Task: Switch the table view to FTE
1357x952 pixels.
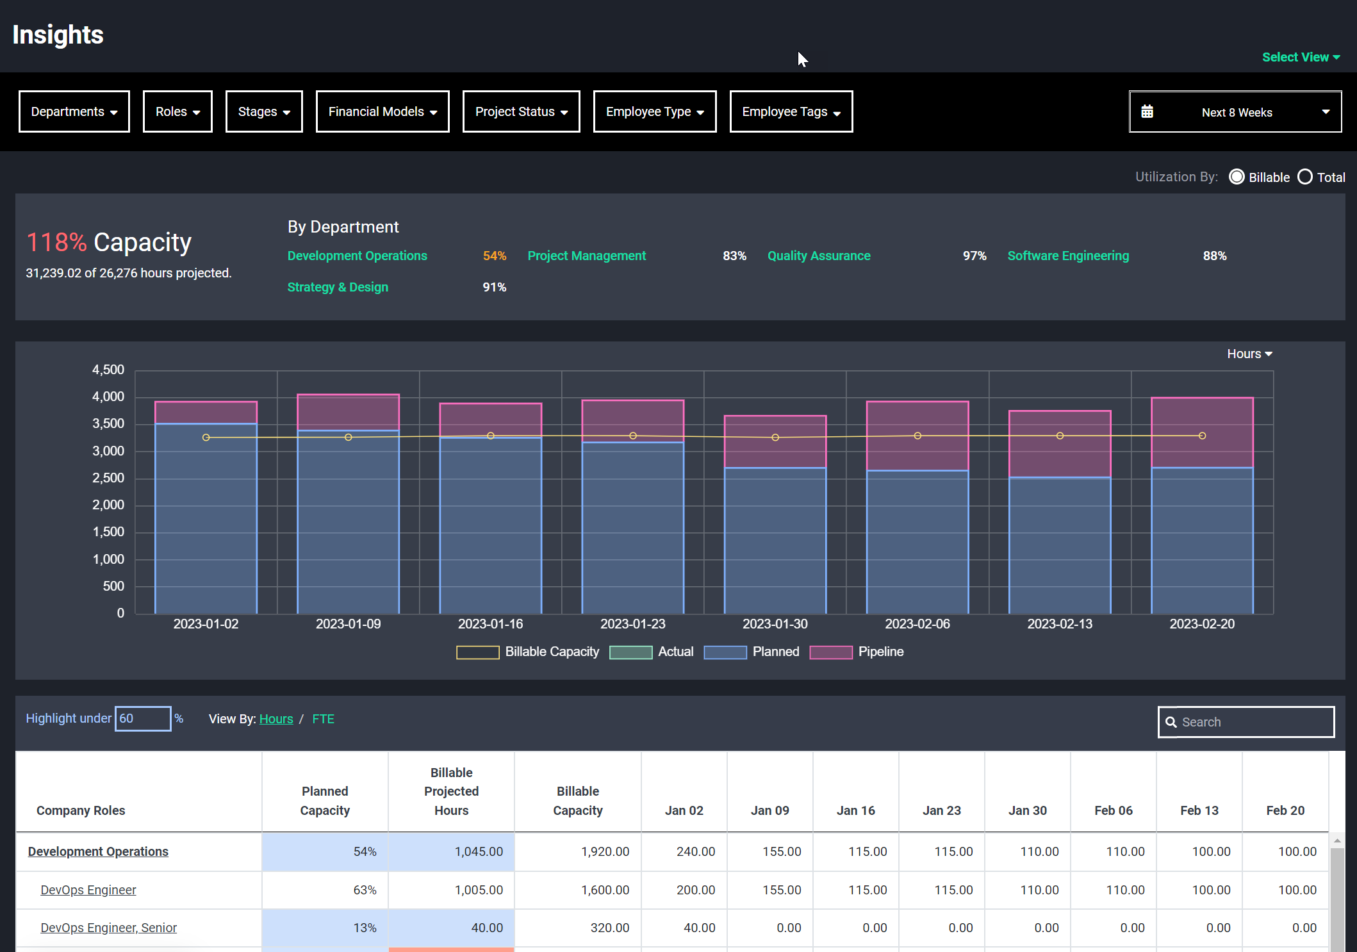Action: (x=323, y=719)
